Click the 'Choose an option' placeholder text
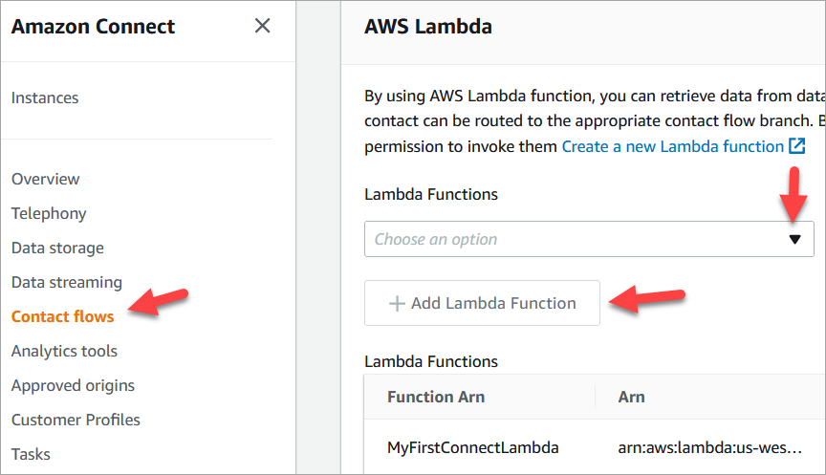This screenshot has height=475, width=826. pyautogui.click(x=436, y=239)
